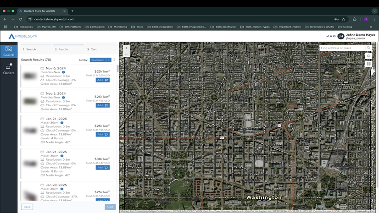Click the $30/ km² price text
Image resolution: width=379 pixels, height=213 pixels.
102,159
